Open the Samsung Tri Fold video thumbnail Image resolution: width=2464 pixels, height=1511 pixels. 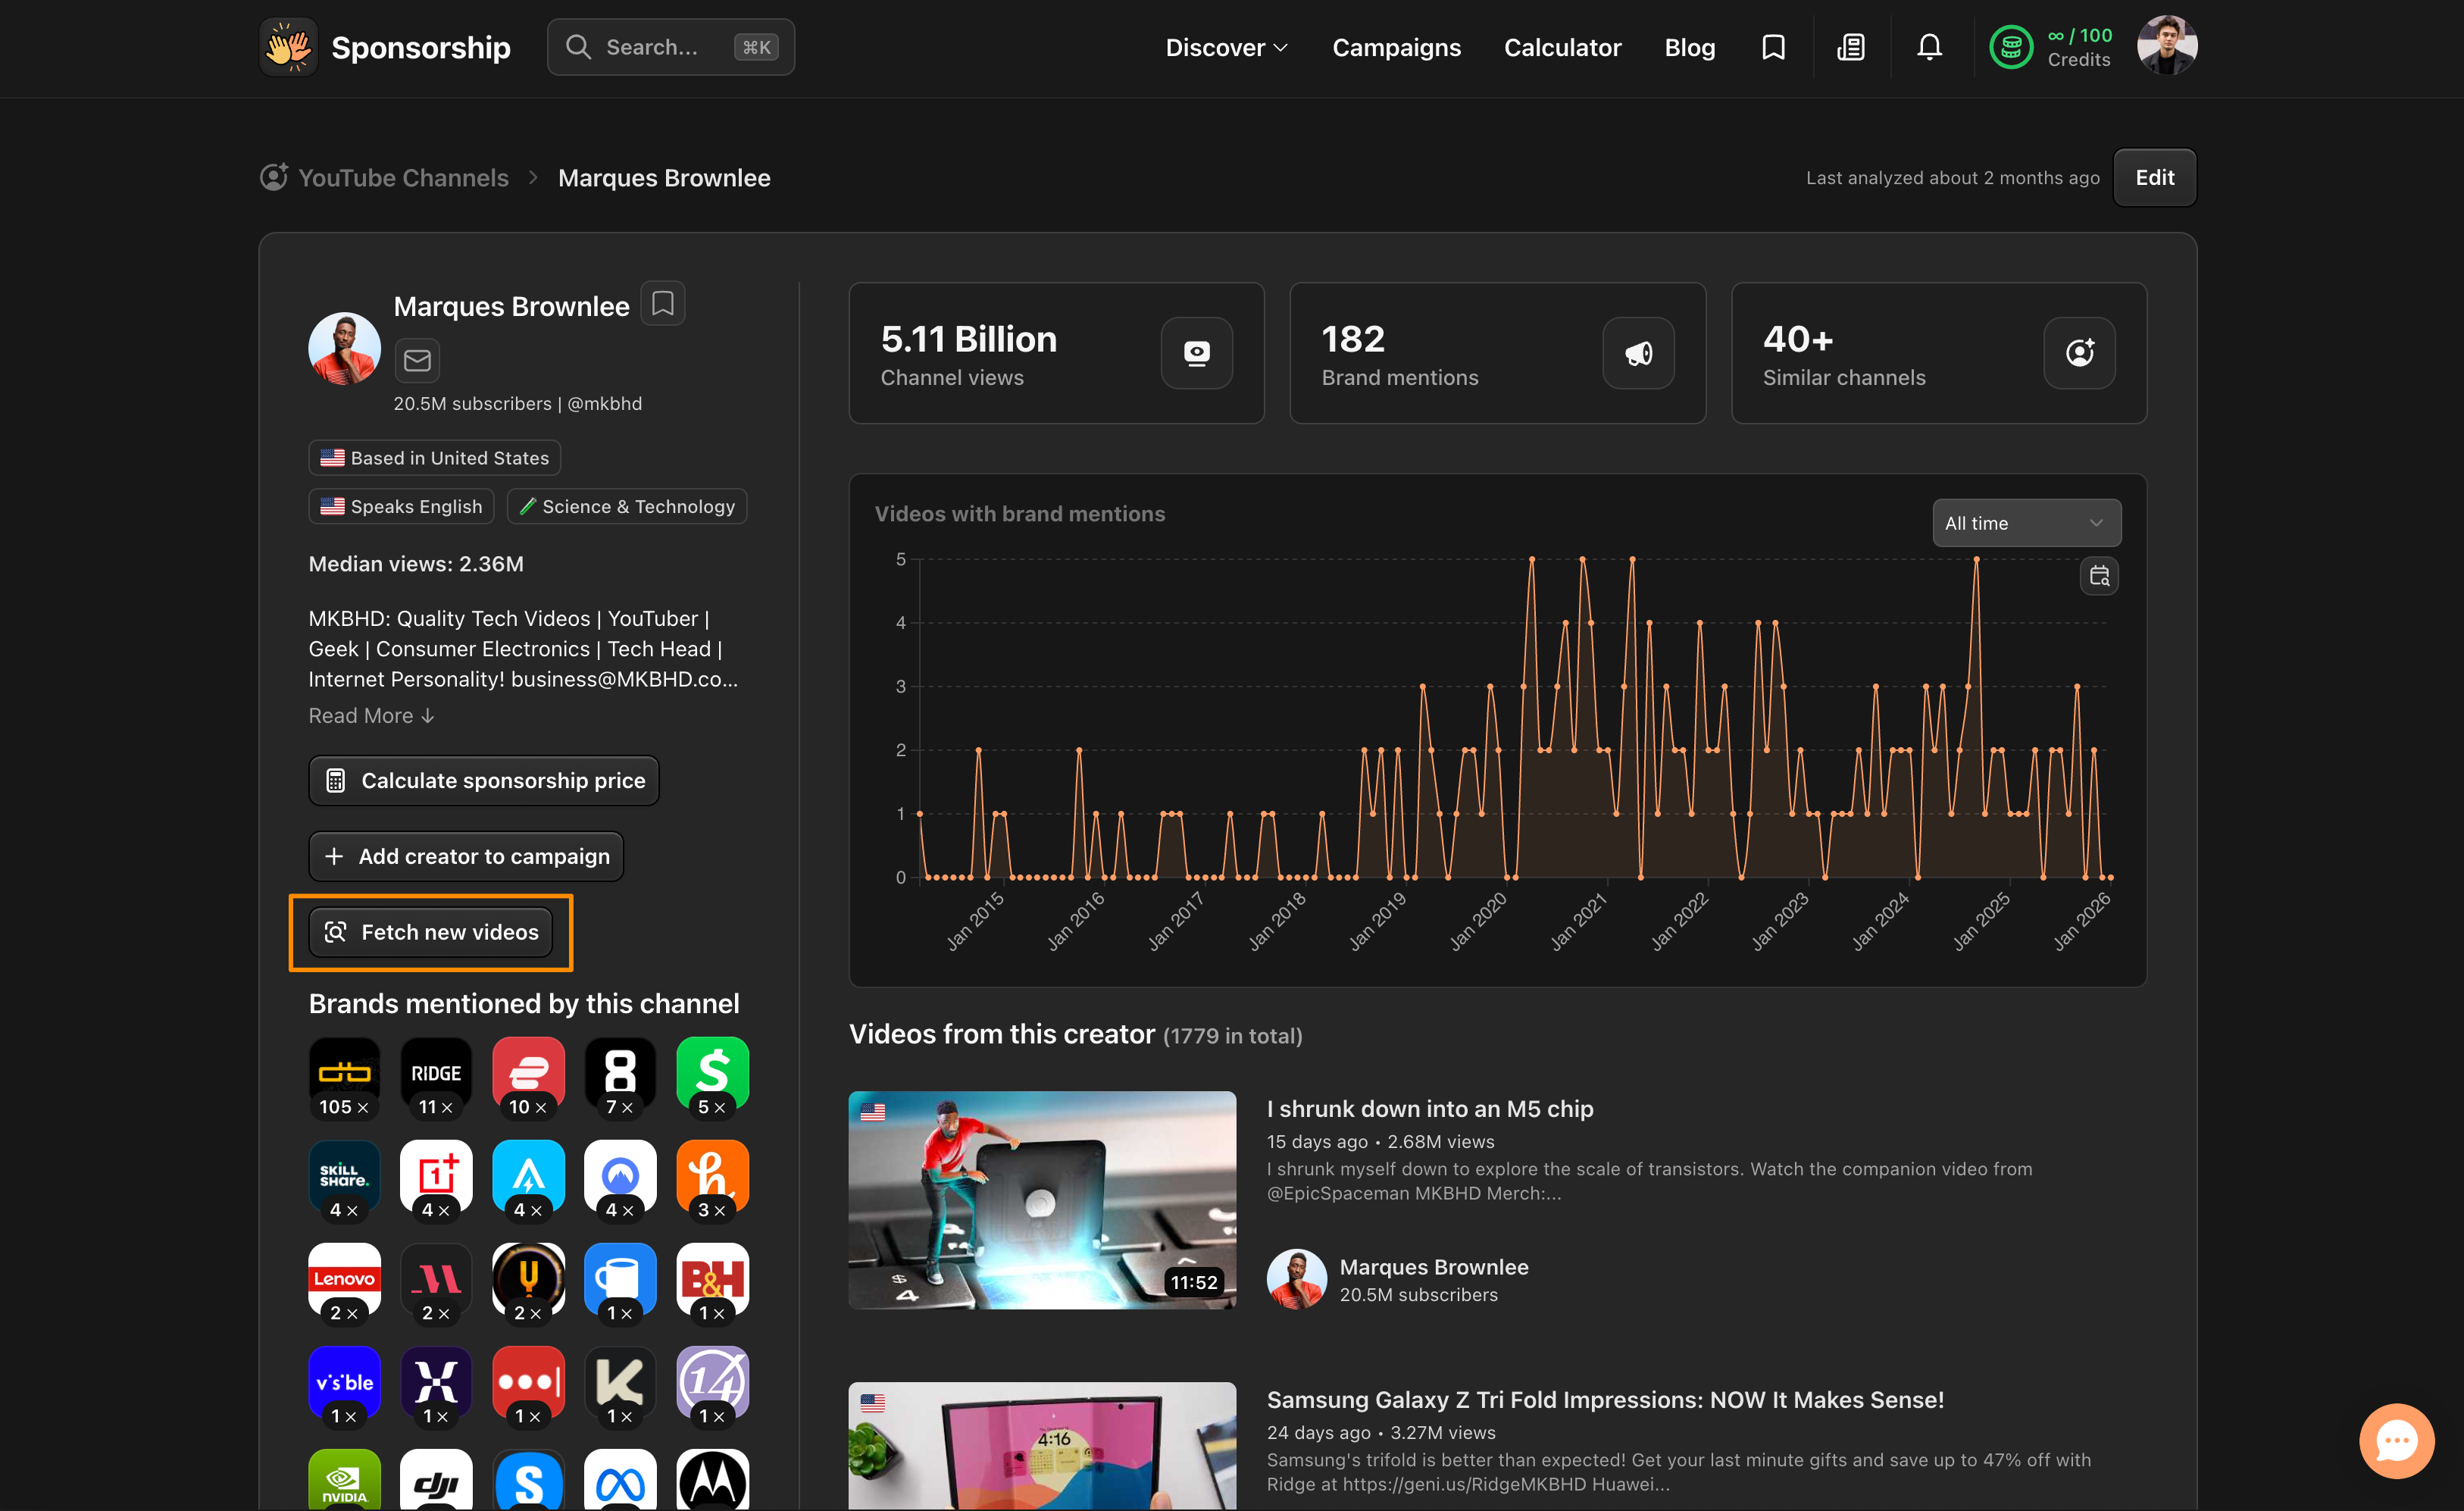[1042, 1446]
